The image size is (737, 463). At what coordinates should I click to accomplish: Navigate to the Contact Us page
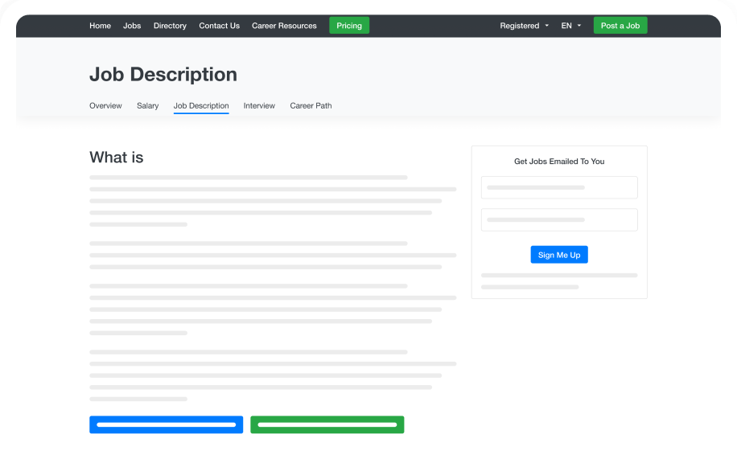click(219, 26)
